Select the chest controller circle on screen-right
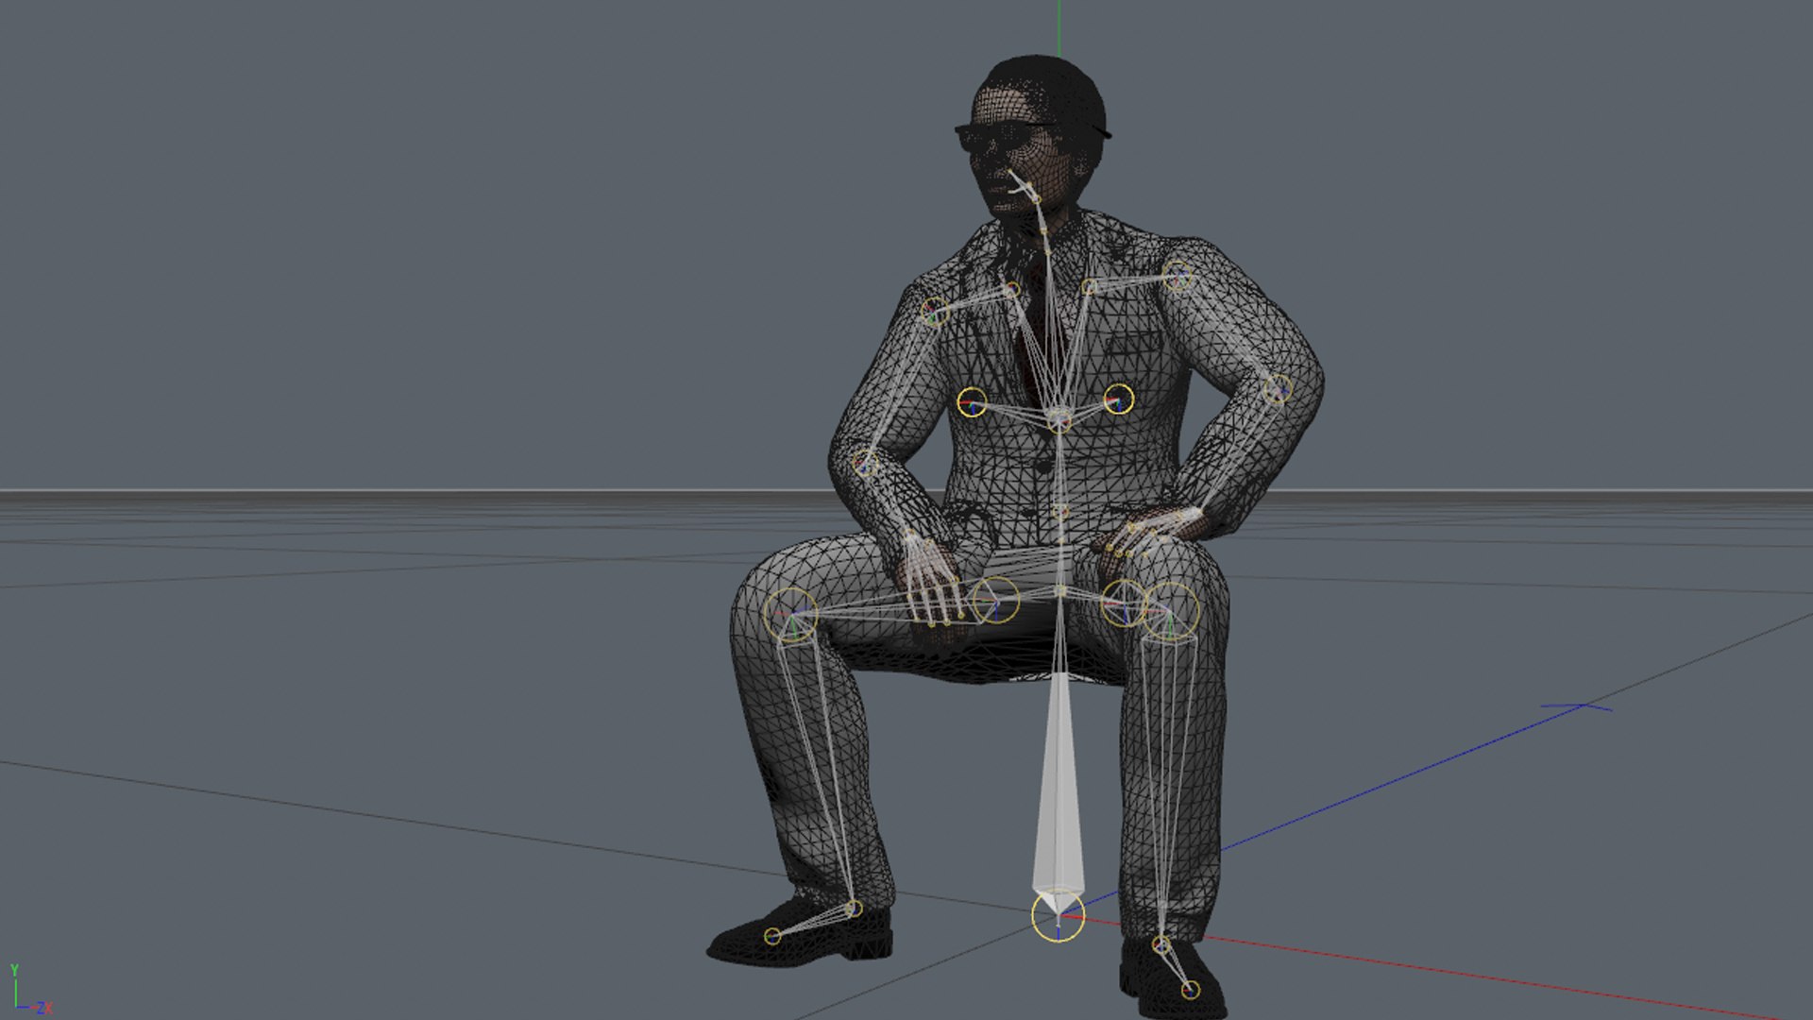The height and width of the screenshot is (1020, 1813). tap(1119, 399)
